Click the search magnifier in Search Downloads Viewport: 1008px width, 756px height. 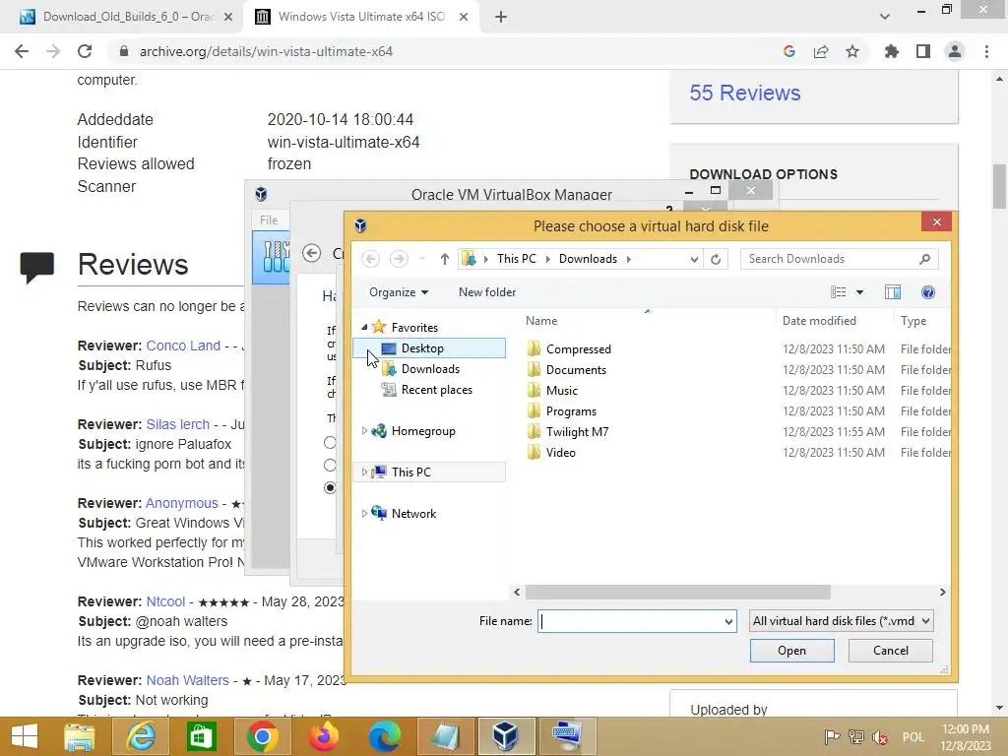[924, 259]
